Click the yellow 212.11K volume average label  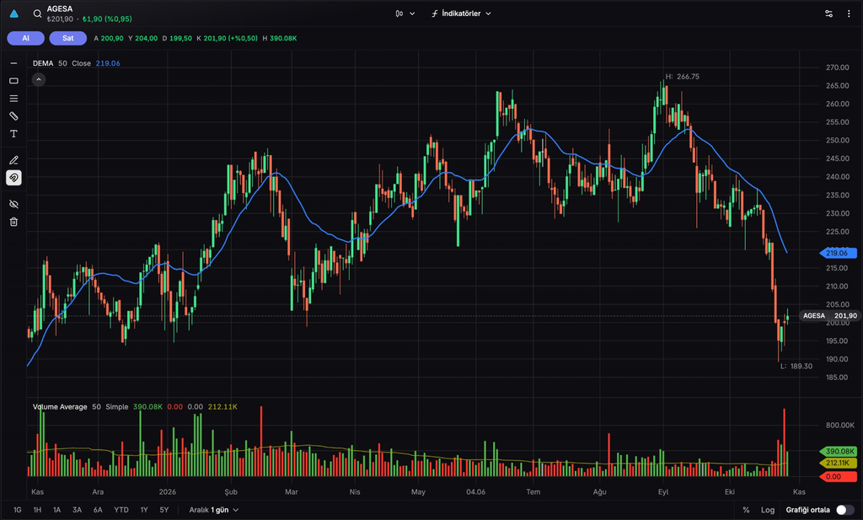click(839, 463)
